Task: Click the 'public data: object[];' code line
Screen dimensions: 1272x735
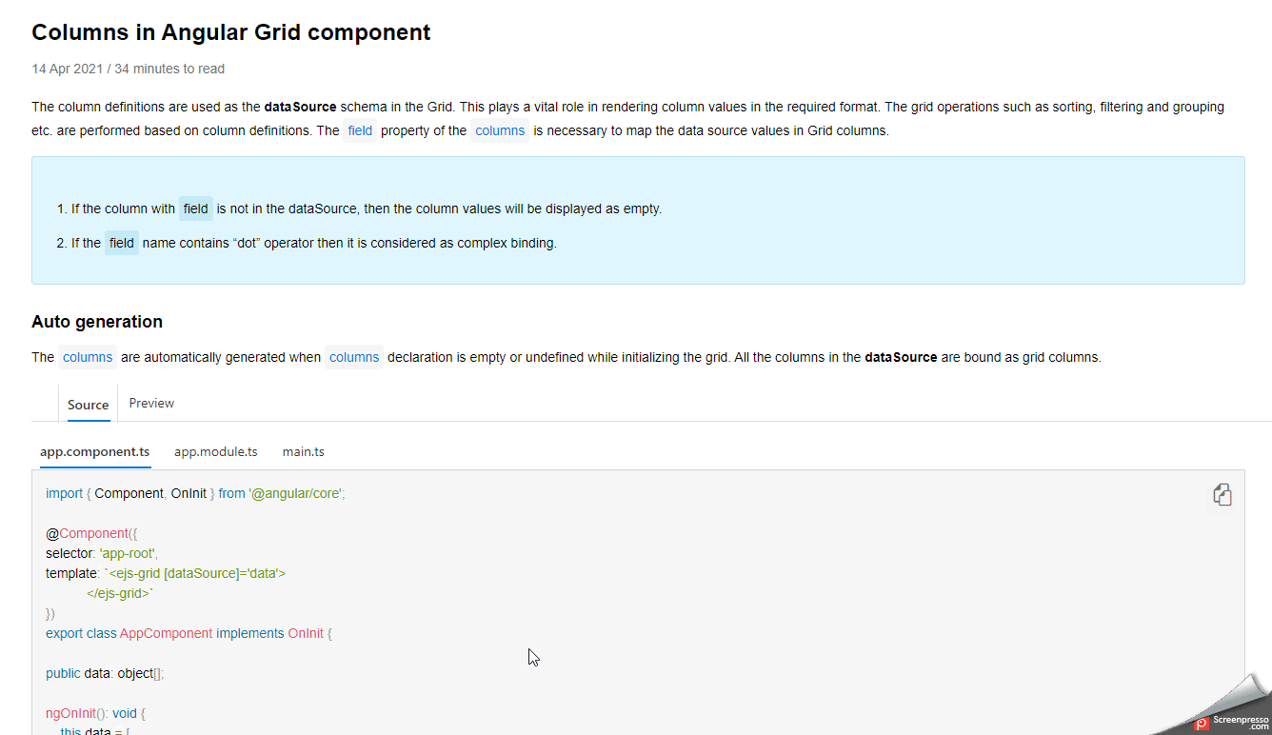Action: (105, 673)
